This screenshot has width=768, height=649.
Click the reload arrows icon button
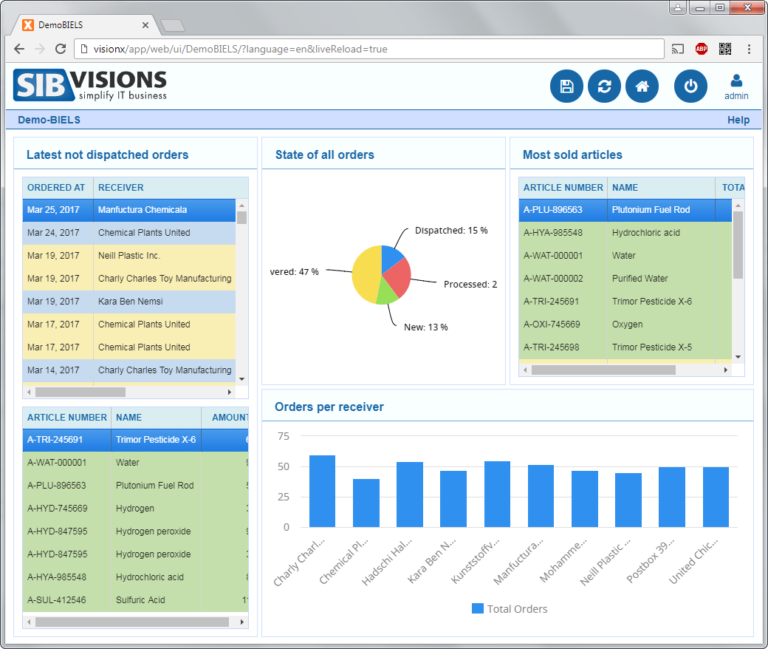pyautogui.click(x=604, y=86)
